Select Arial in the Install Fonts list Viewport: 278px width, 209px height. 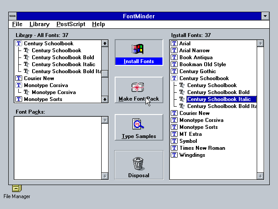point(185,44)
